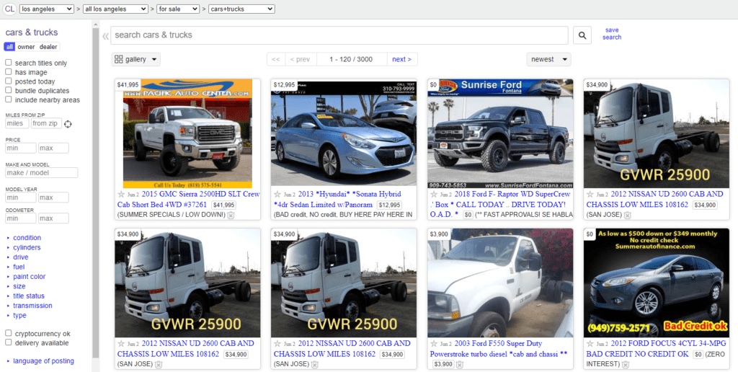Click the sidebar vertical scrollbar
This screenshot has width=738, height=372.
(x=96, y=193)
